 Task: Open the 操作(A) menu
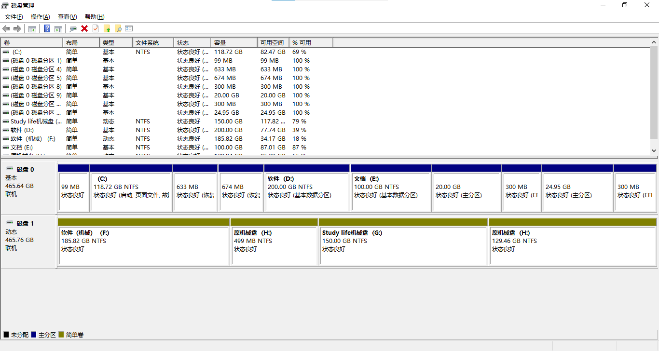(x=40, y=17)
